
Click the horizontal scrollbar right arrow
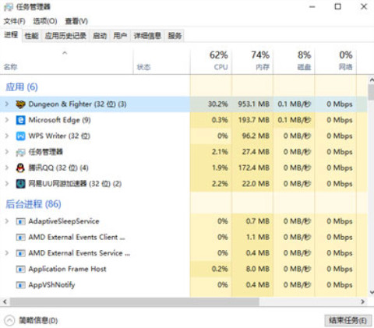[x=363, y=302]
